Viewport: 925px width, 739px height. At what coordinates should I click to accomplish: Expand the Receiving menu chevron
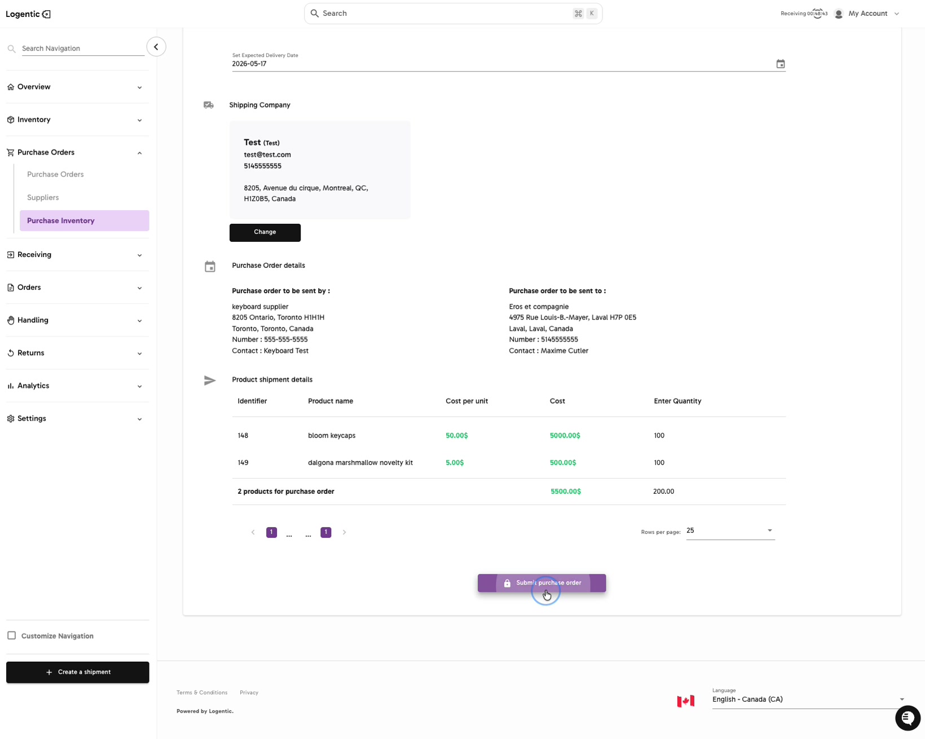tap(139, 255)
